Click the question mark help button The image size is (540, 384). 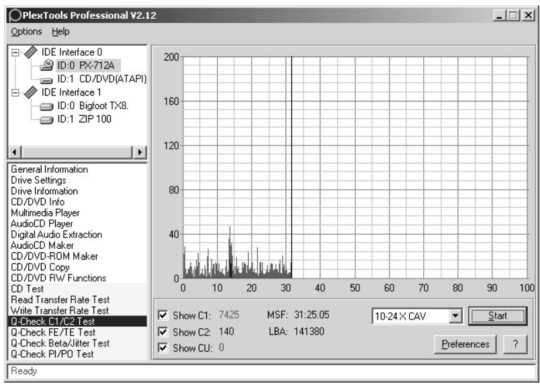tap(515, 344)
